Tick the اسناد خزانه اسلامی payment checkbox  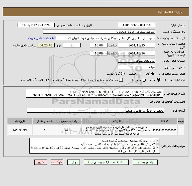(x=121, y=80)
